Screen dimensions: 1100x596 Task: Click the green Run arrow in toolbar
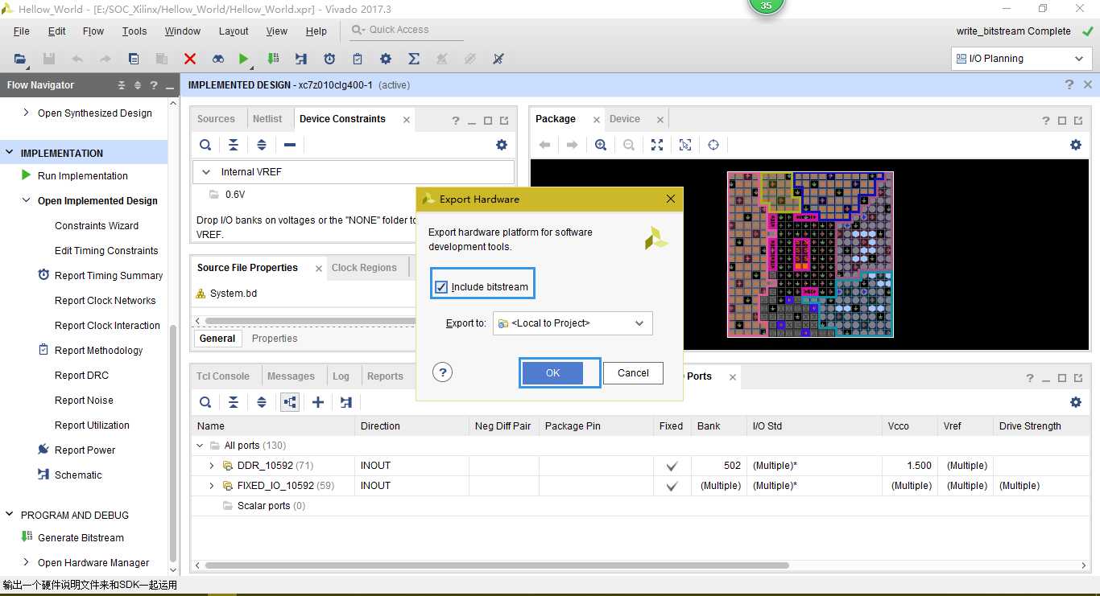[x=243, y=59]
